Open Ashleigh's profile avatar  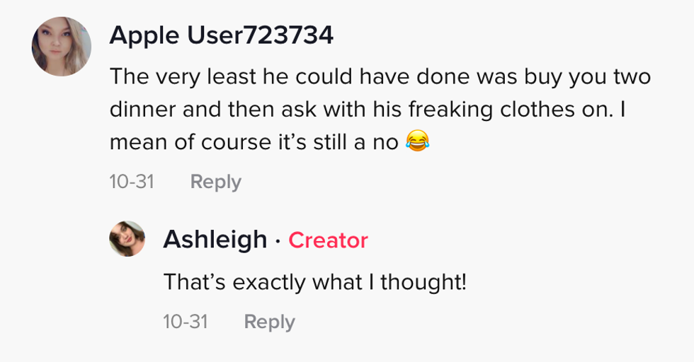coord(127,239)
